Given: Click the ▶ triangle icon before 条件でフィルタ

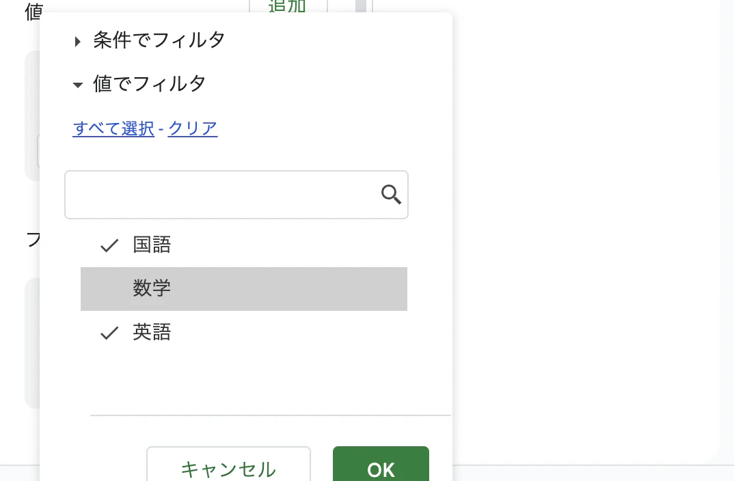Looking at the screenshot, I should pos(78,41).
